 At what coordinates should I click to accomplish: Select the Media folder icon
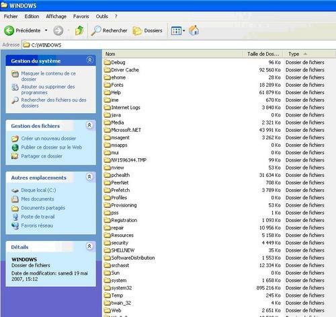click(x=108, y=122)
